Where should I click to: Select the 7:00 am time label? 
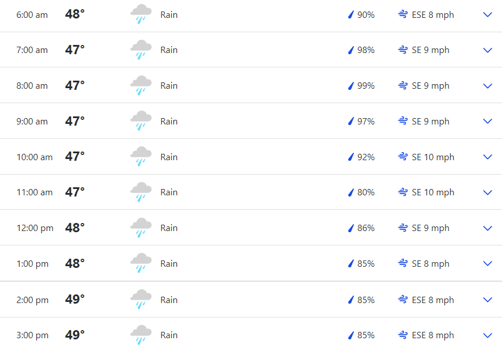click(32, 50)
